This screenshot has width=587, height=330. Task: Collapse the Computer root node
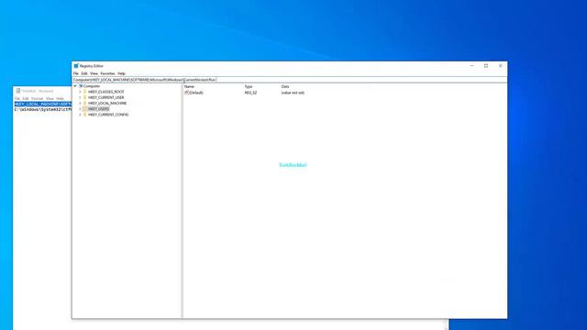(x=75, y=86)
